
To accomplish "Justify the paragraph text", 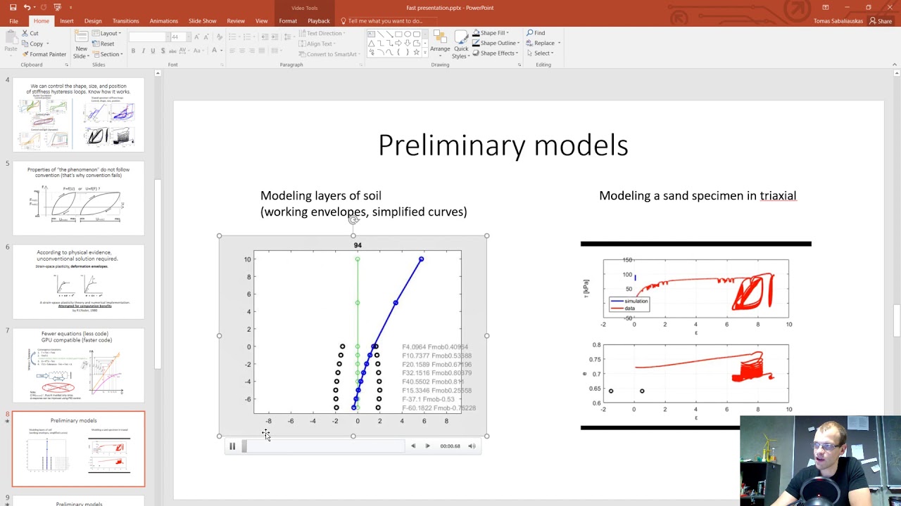I will [x=262, y=51].
